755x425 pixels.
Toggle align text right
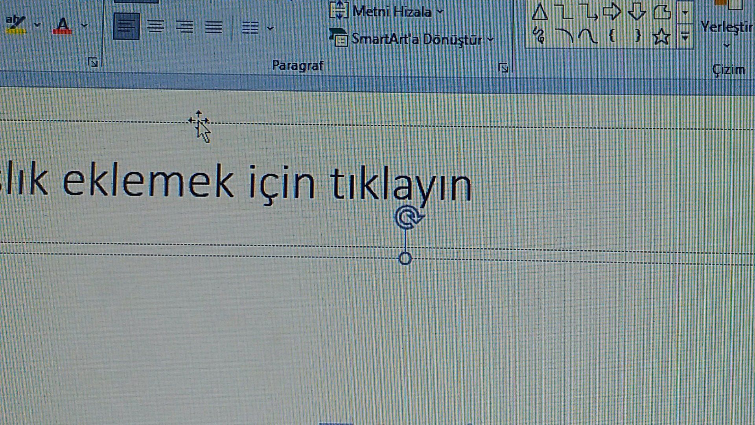pos(184,27)
